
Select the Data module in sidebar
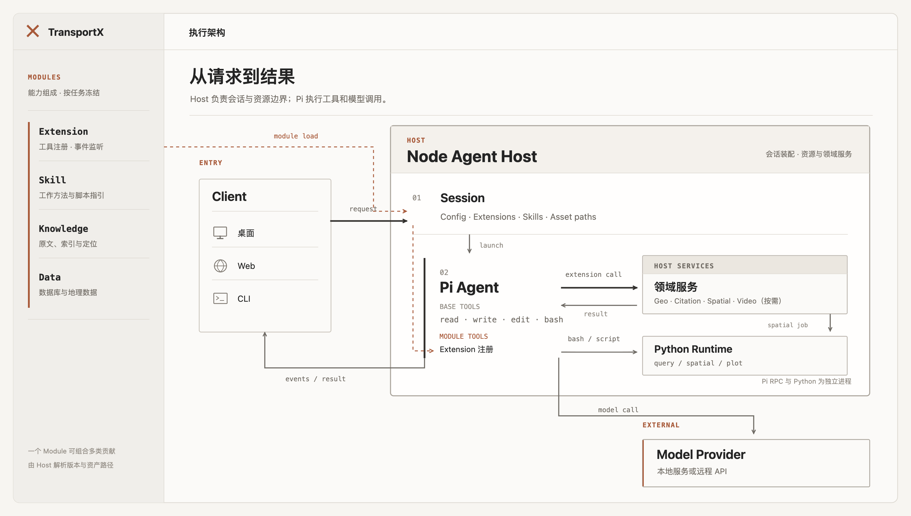point(94,284)
